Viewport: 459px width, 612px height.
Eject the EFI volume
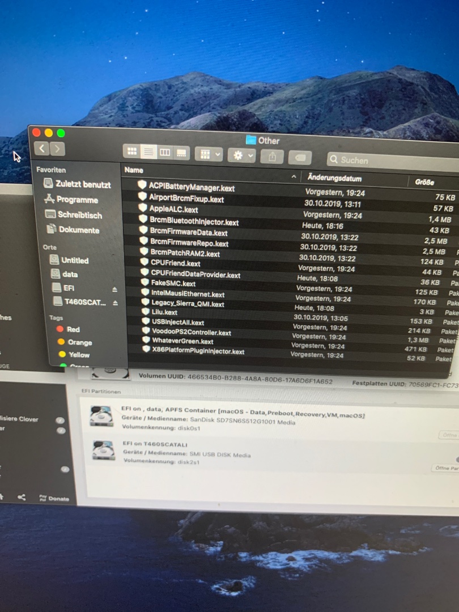click(x=114, y=289)
